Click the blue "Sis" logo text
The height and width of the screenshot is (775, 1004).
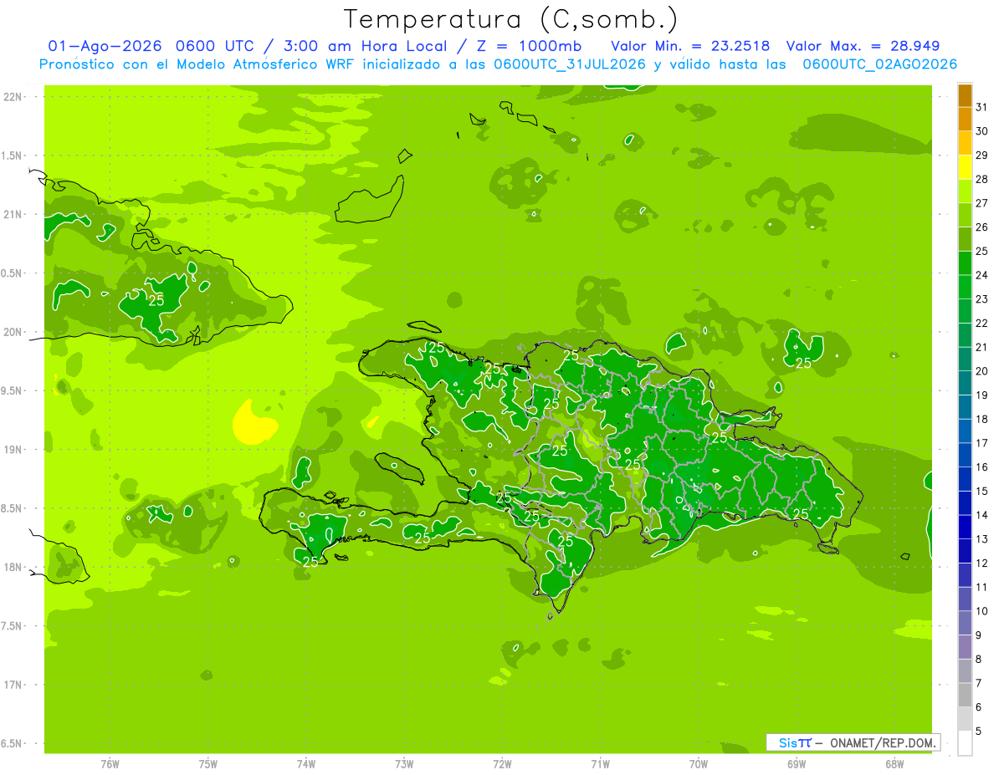point(787,742)
